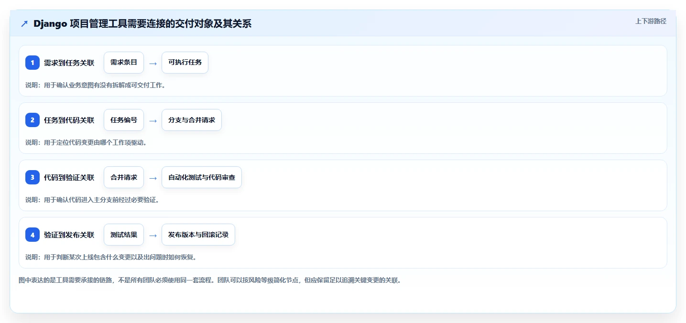
Task: Select the heading 需求到任务关联
Action: (69, 63)
